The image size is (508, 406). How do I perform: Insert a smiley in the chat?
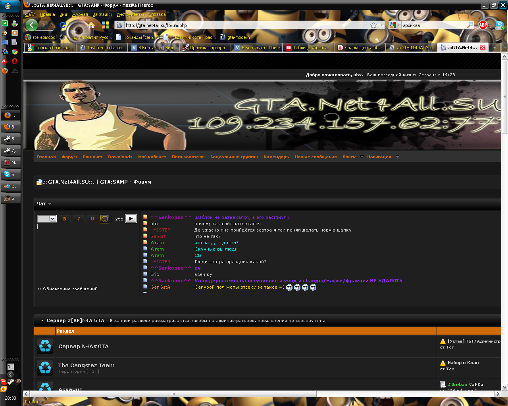105,219
